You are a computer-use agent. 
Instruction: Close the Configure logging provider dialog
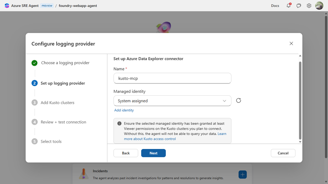(x=291, y=44)
